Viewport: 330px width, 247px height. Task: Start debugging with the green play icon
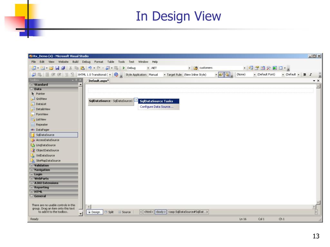click(124, 68)
